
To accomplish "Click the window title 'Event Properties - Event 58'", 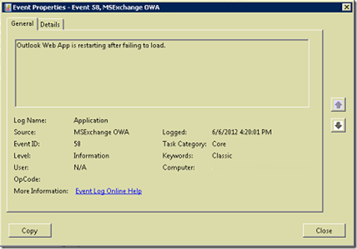I will 86,8.
